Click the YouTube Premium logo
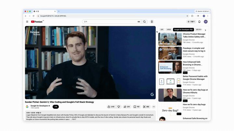Image resolution: width=234 pixels, height=131 pixels. [37, 22]
